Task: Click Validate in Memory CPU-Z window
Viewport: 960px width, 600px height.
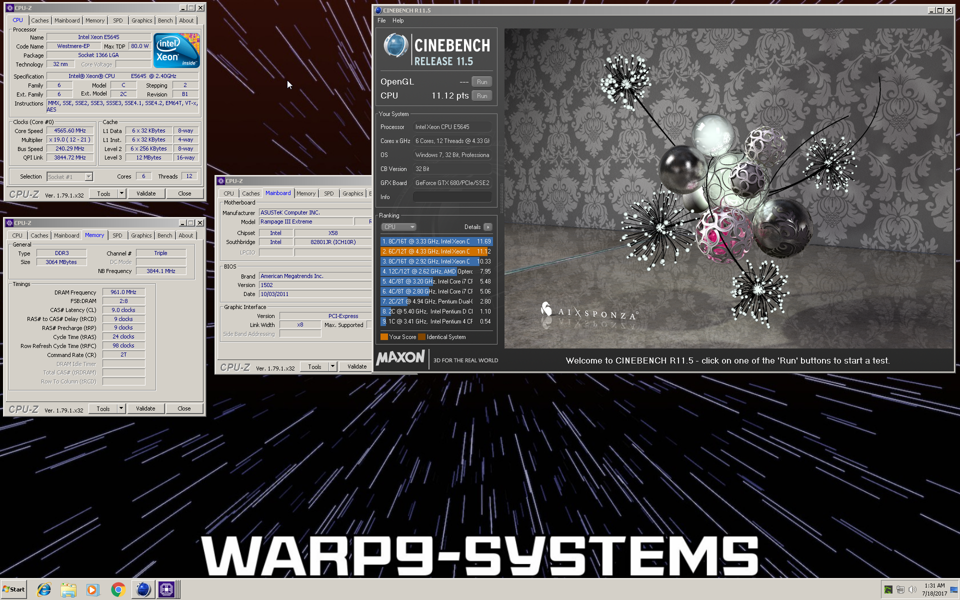Action: (145, 408)
